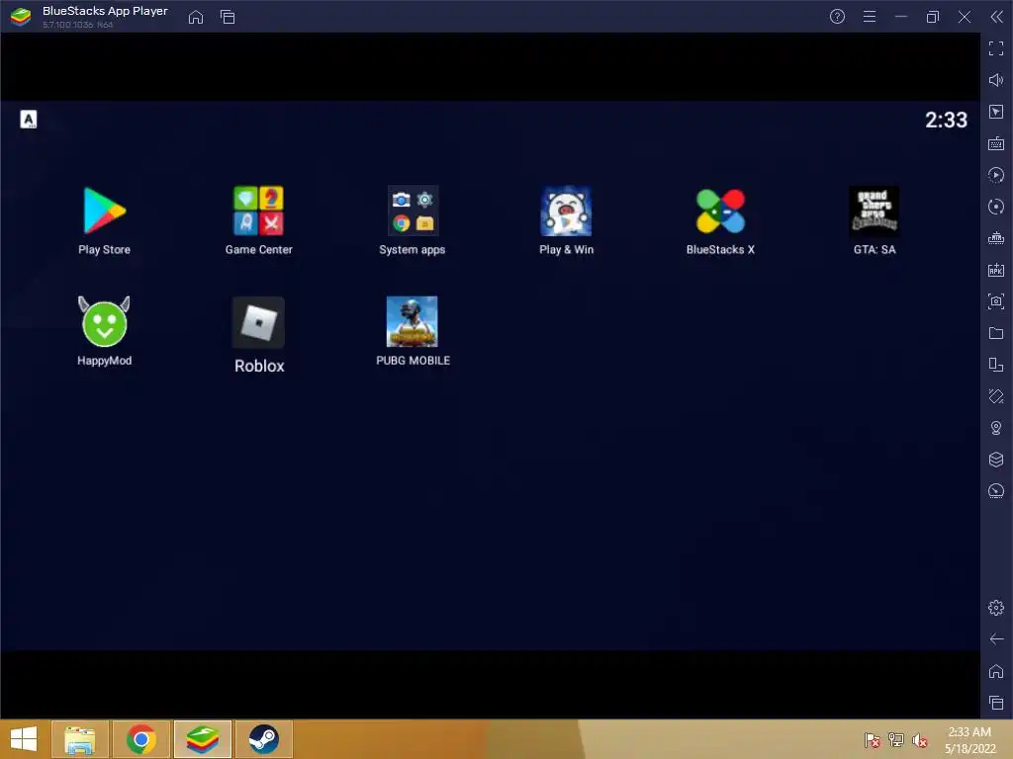The image size is (1013, 759).
Task: Click the Action Center flag tray icon
Action: tap(872, 739)
